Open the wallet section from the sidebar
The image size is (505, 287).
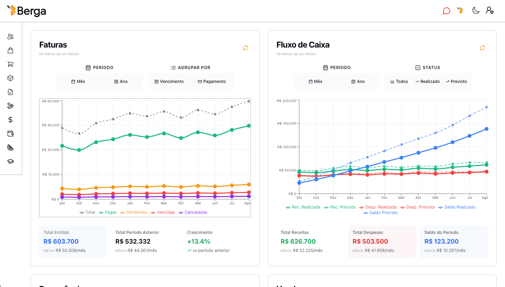pos(10,133)
